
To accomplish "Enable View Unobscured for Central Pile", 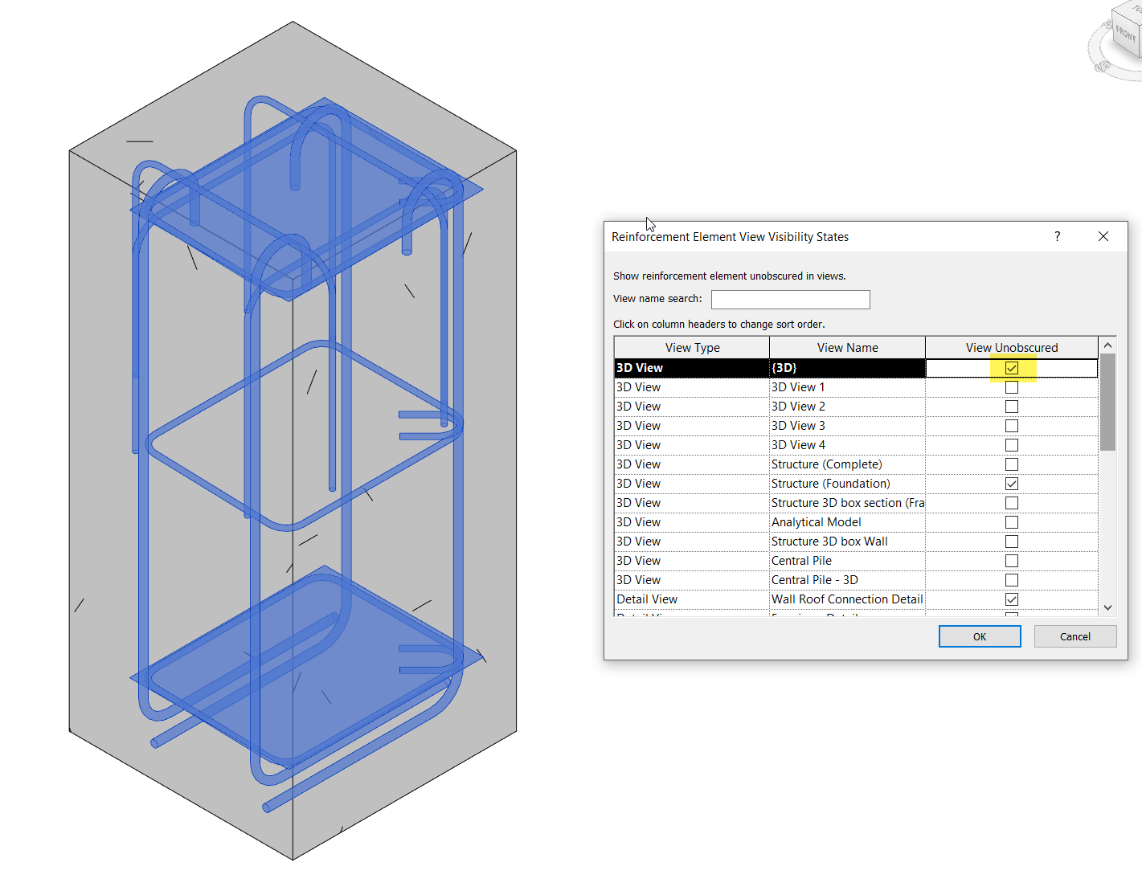I will [1011, 560].
